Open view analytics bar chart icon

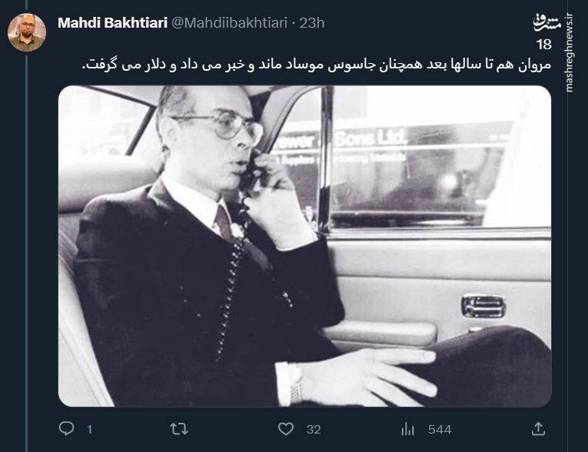(x=407, y=429)
